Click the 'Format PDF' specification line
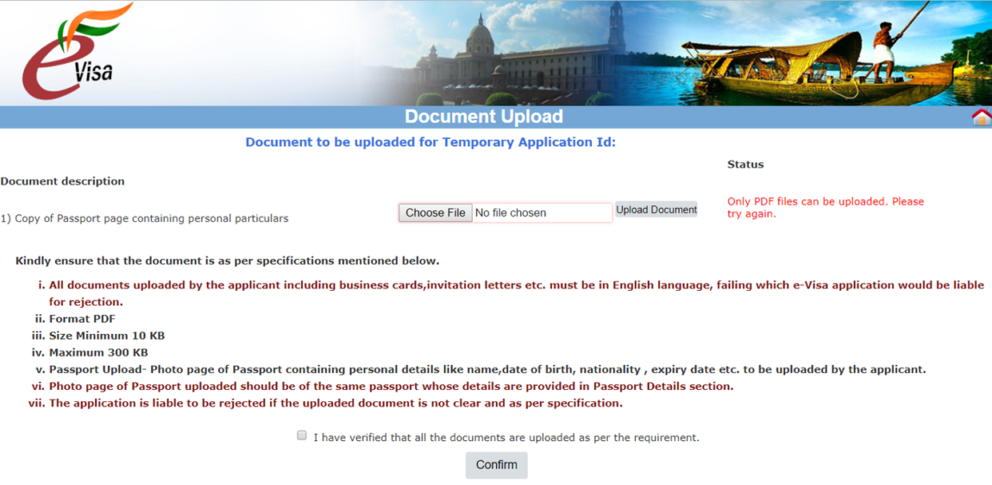The image size is (992, 485). [x=81, y=318]
